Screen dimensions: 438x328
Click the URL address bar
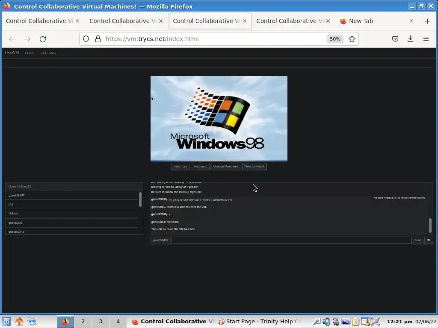point(215,39)
